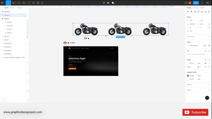Screen dimensions: 212x119
Task: Select the Text tool
Action: [29, 3]
